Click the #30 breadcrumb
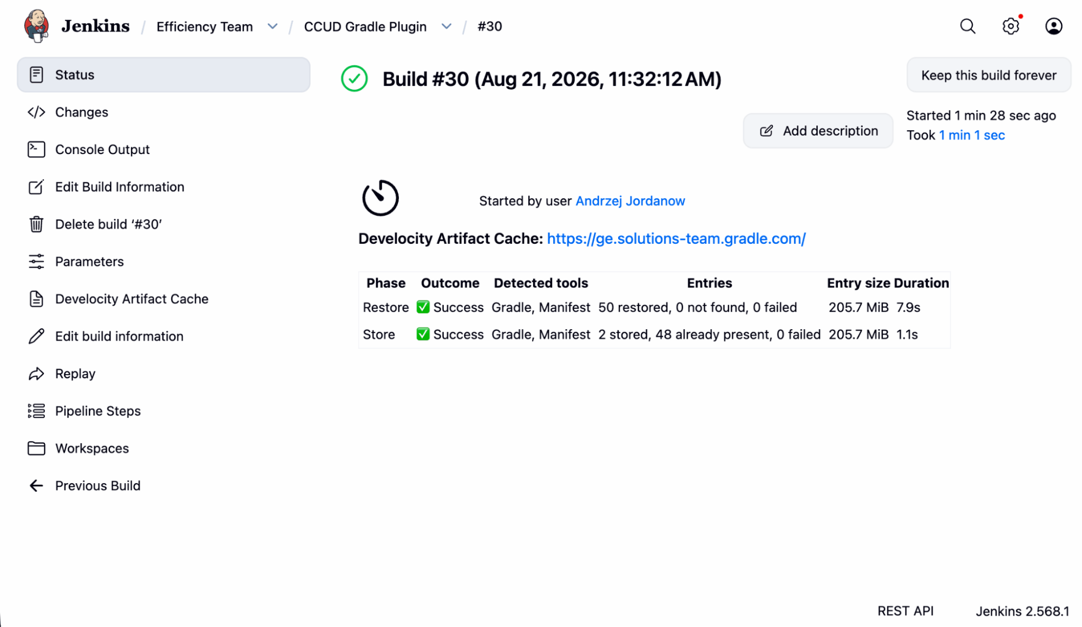 click(489, 26)
